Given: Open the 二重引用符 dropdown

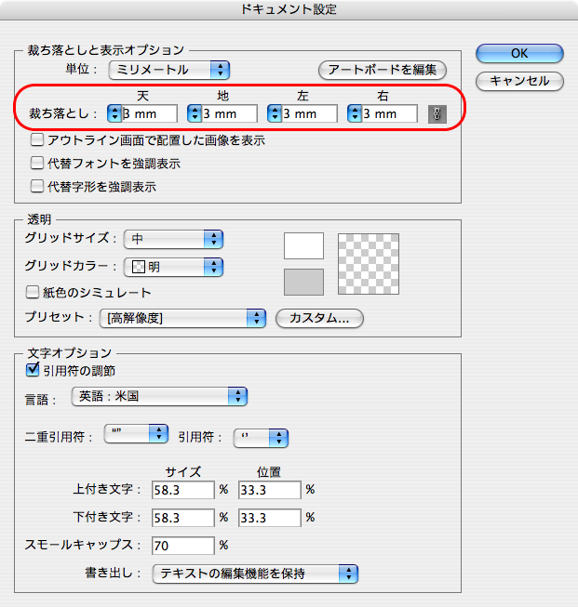Looking at the screenshot, I should pyautogui.click(x=136, y=433).
